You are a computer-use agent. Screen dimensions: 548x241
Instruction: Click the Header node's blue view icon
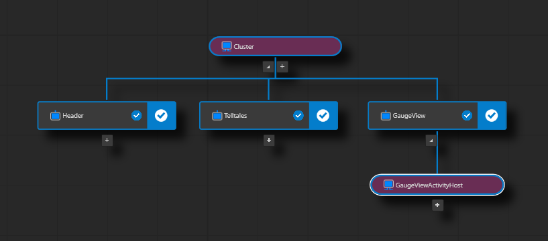pyautogui.click(x=55, y=115)
